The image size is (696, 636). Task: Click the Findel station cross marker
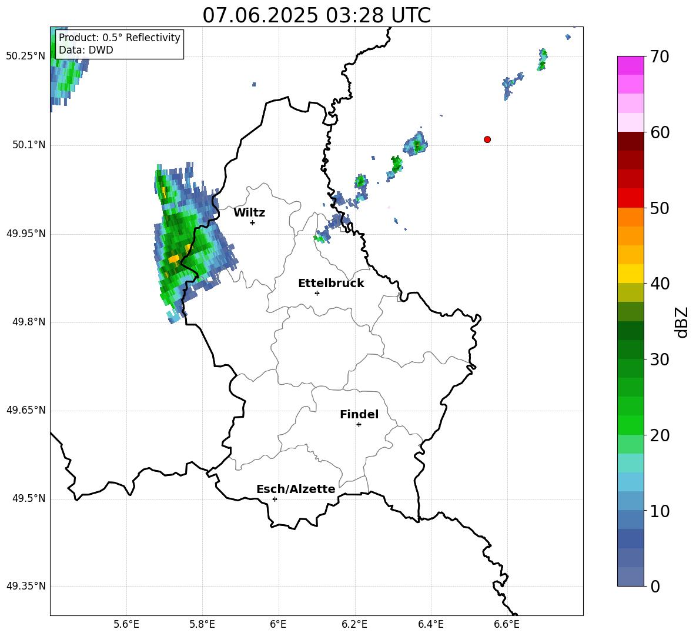(x=359, y=425)
